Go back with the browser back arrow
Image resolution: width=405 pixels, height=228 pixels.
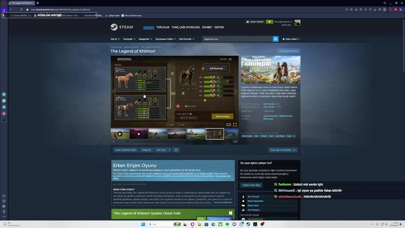[x=11, y=9]
